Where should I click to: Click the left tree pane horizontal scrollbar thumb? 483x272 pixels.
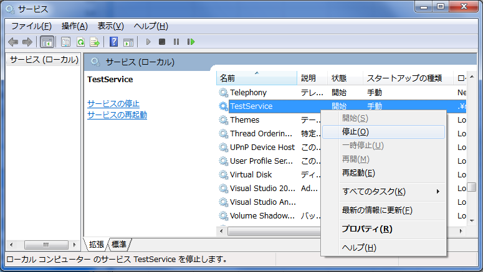(46, 245)
